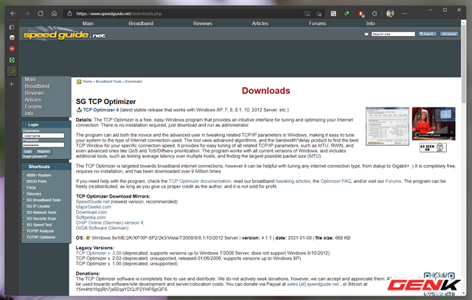472x300 pixels.
Task: Click the Password input field
Action: tap(44, 145)
